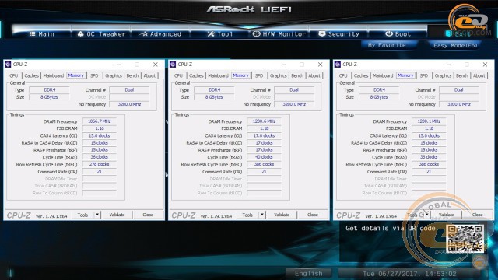Click the CPU-Z app icon in middle window

pyautogui.click(x=173, y=65)
